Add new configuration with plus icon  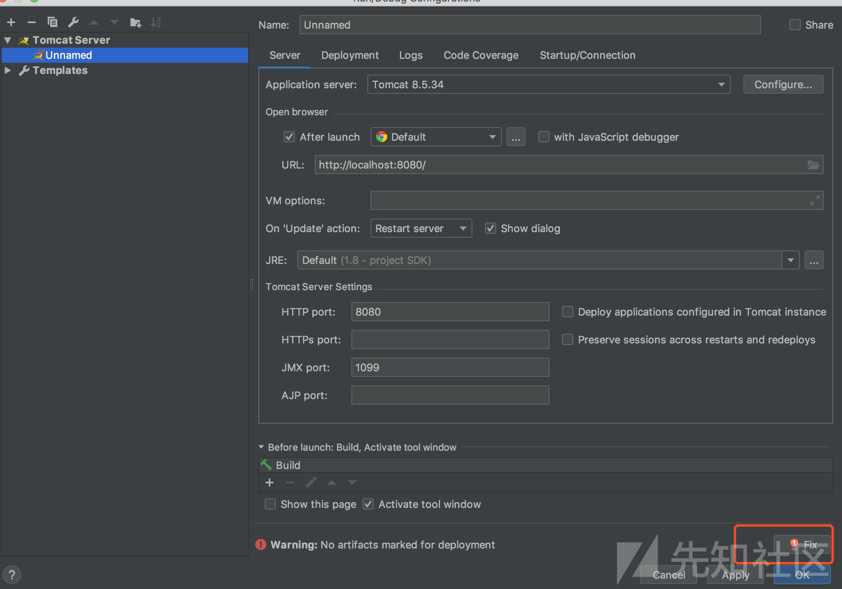11,22
